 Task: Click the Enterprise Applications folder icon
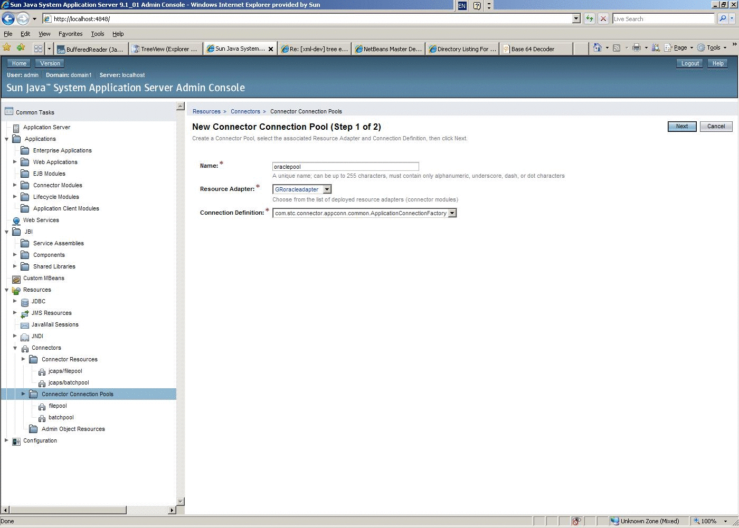(x=25, y=150)
